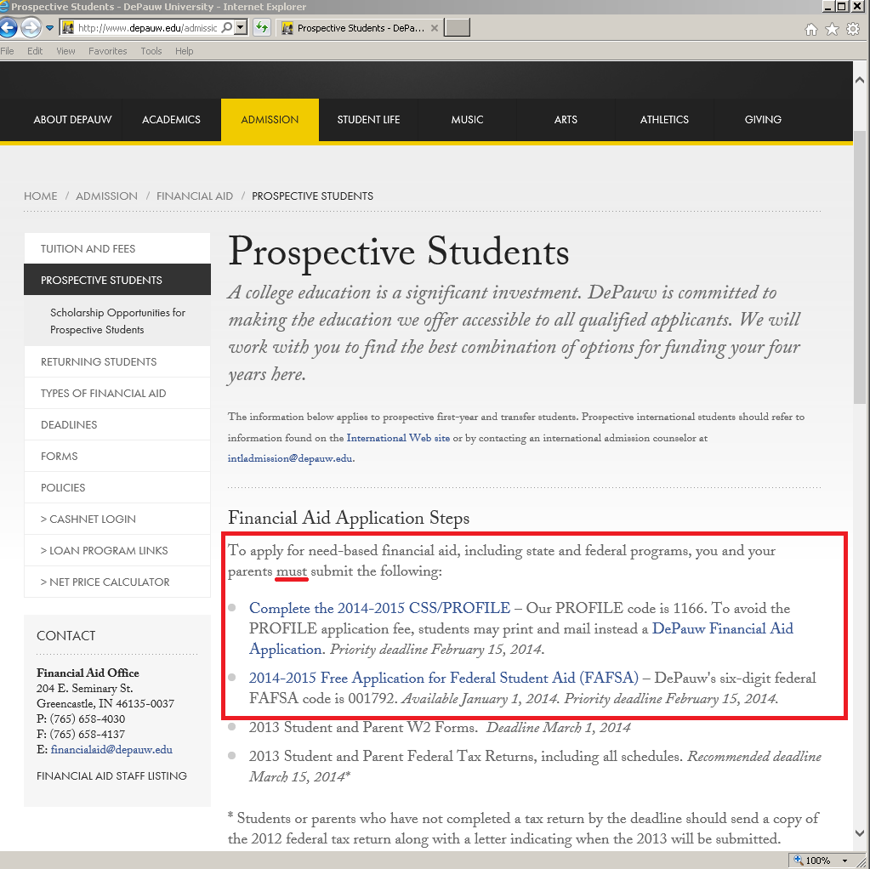Open Favorites with the star icon
Image resolution: width=870 pixels, height=869 pixels.
pyautogui.click(x=832, y=30)
